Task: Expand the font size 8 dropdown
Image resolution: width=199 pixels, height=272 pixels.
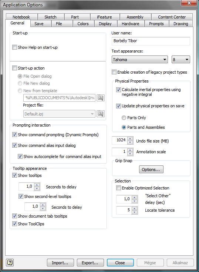Action: pyautogui.click(x=181, y=60)
